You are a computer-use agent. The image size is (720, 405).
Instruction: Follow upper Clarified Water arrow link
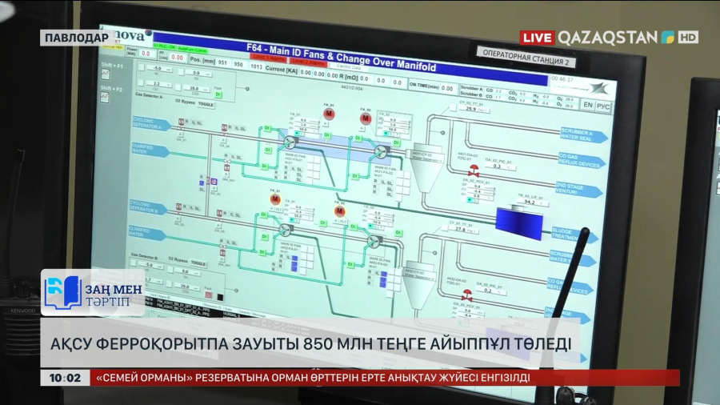[150, 150]
